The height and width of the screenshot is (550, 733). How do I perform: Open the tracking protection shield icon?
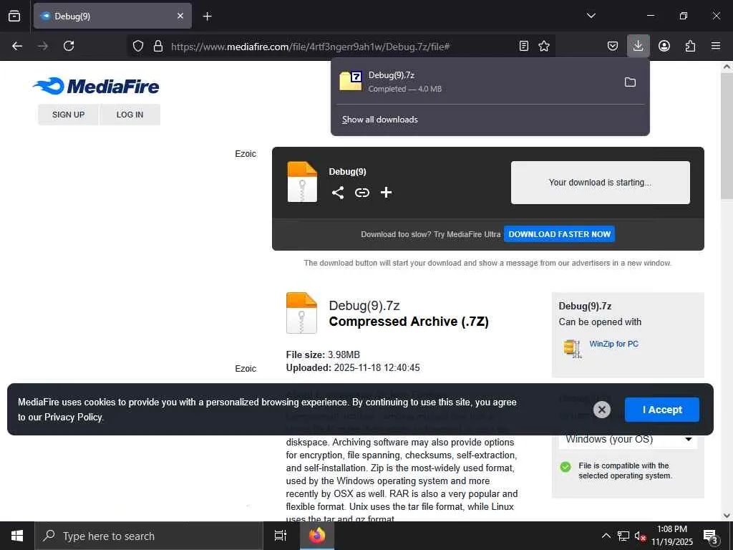click(x=138, y=46)
